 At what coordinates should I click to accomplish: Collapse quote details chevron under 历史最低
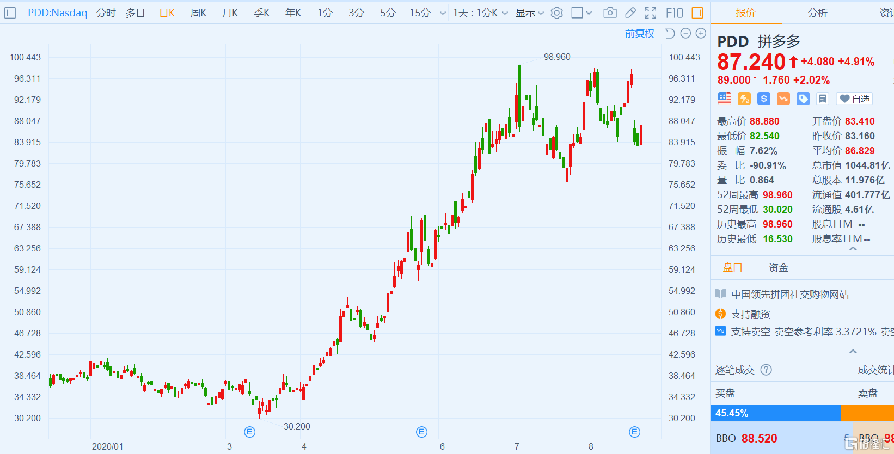coord(853,249)
